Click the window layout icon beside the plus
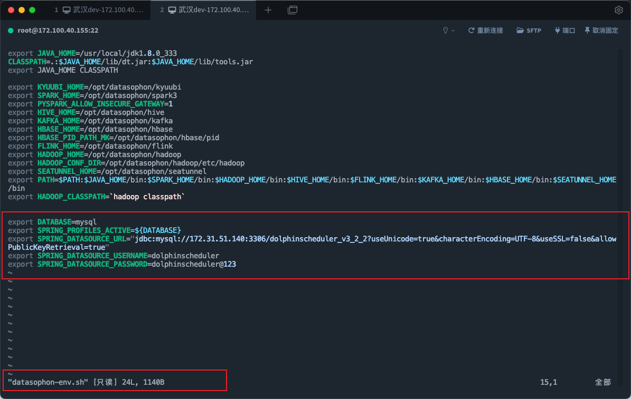The width and height of the screenshot is (631, 399). pos(293,10)
